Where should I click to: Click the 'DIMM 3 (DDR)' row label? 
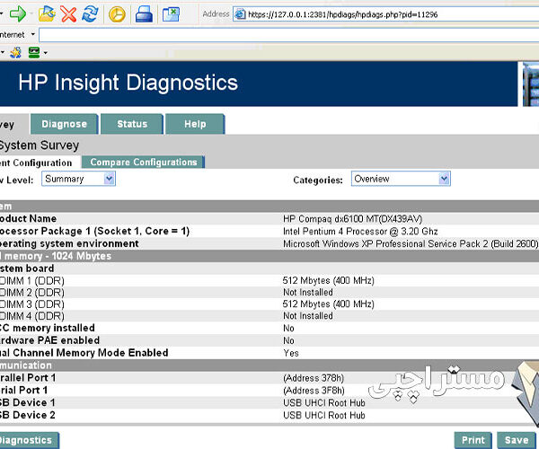coord(32,304)
